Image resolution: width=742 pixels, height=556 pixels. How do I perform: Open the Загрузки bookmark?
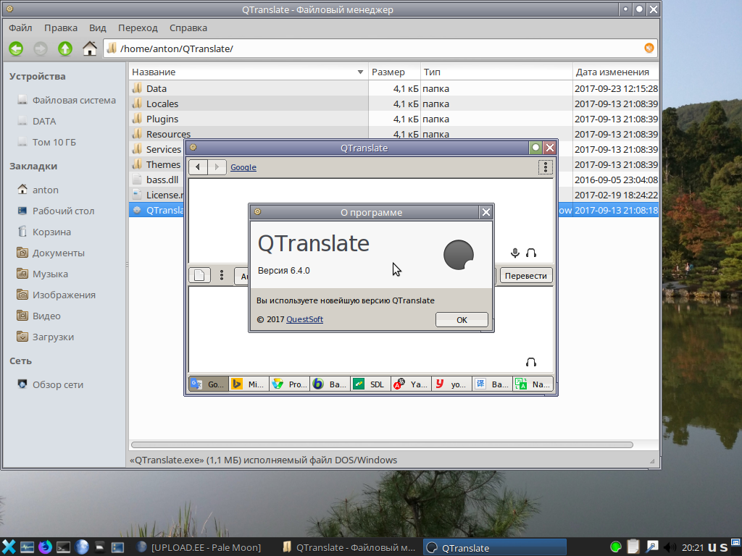coord(53,337)
